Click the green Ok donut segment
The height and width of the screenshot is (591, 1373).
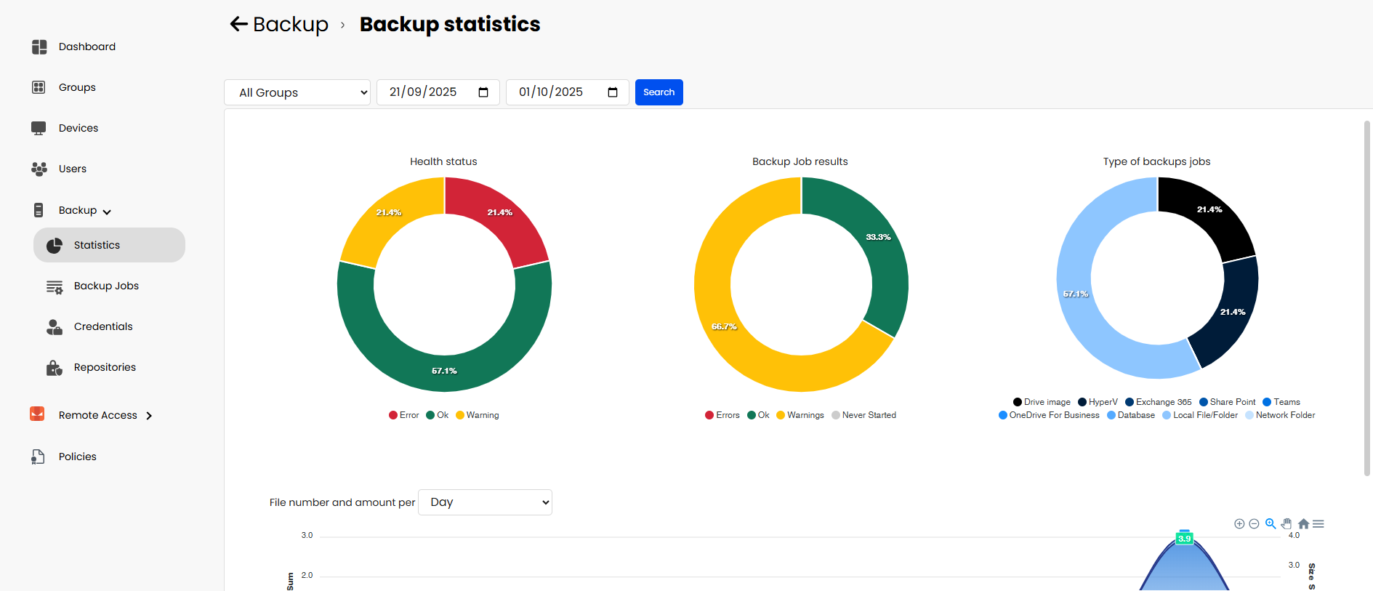click(444, 371)
